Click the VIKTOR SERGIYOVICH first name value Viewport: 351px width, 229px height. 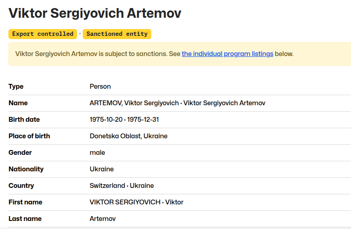coord(125,202)
